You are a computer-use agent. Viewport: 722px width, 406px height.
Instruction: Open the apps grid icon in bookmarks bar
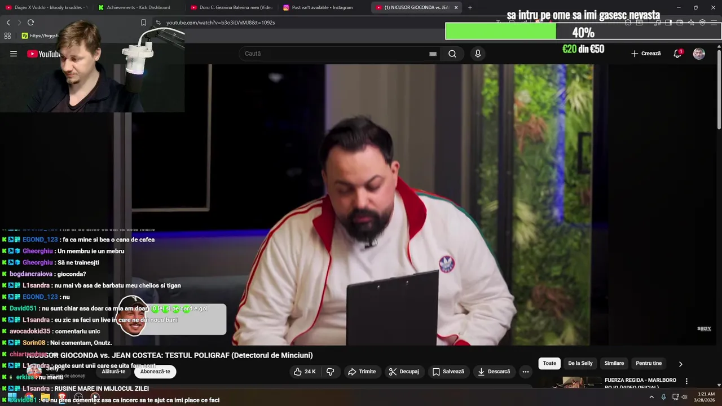[x=7, y=36]
